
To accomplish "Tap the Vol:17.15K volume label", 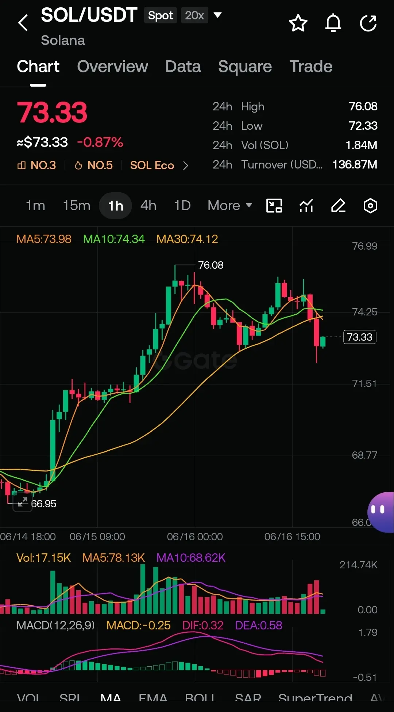I will [43, 558].
